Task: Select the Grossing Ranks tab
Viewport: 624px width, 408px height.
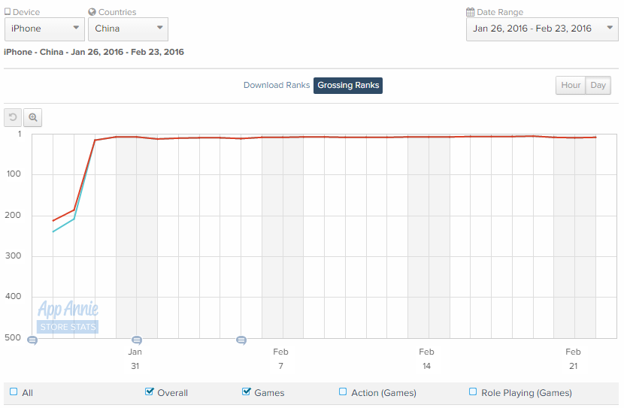Action: click(348, 86)
